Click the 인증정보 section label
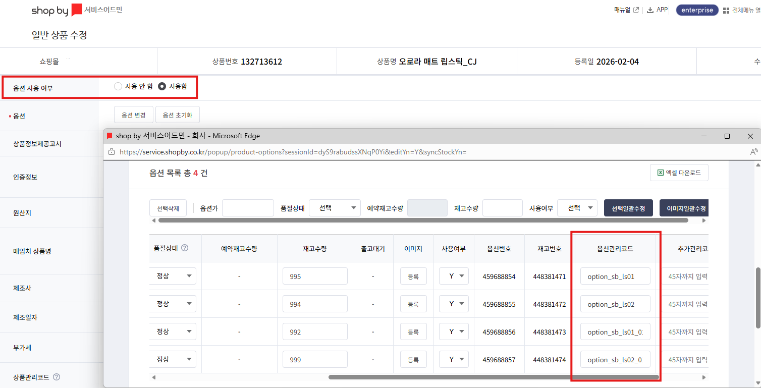Image resolution: width=761 pixels, height=388 pixels. 25,177
